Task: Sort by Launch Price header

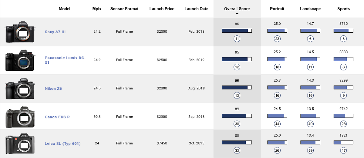Action: pos(162,9)
